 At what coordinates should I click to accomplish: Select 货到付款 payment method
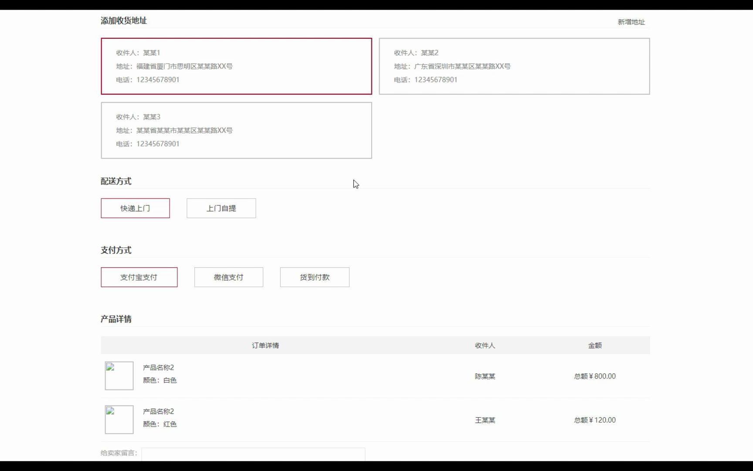tap(315, 277)
